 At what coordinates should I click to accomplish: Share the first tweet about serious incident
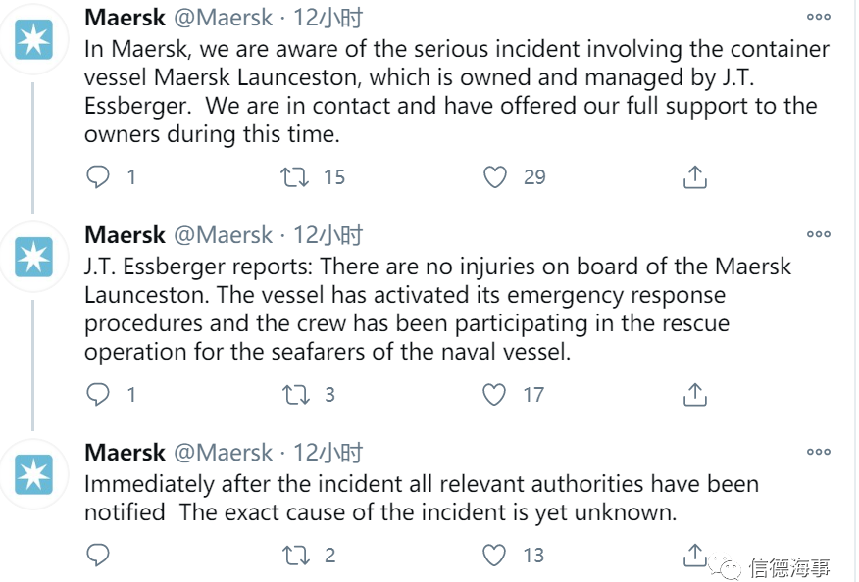[x=694, y=177]
